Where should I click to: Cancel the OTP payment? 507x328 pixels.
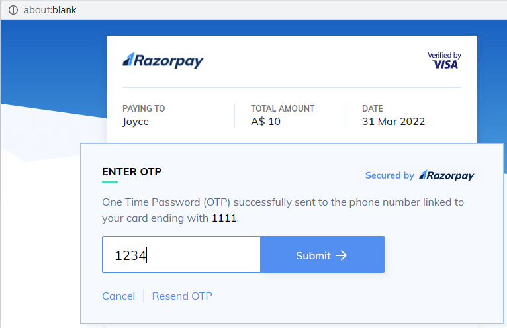tap(118, 296)
